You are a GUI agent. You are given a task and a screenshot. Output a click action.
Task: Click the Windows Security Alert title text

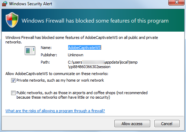31,4
